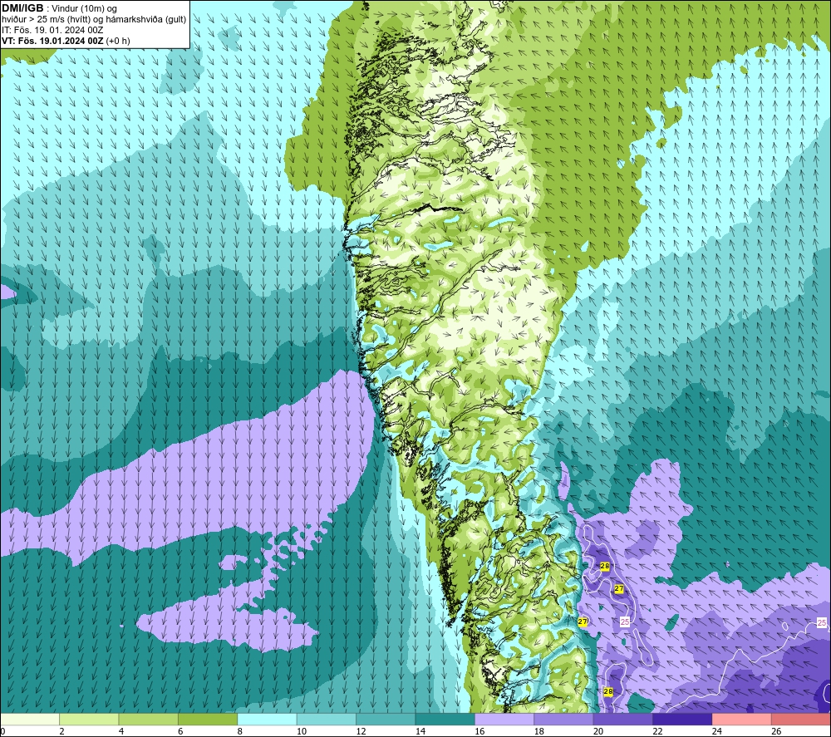This screenshot has height=737, width=831.
Task: Choose the dark indigo 22–24 legend swatch
Action: (x=682, y=719)
